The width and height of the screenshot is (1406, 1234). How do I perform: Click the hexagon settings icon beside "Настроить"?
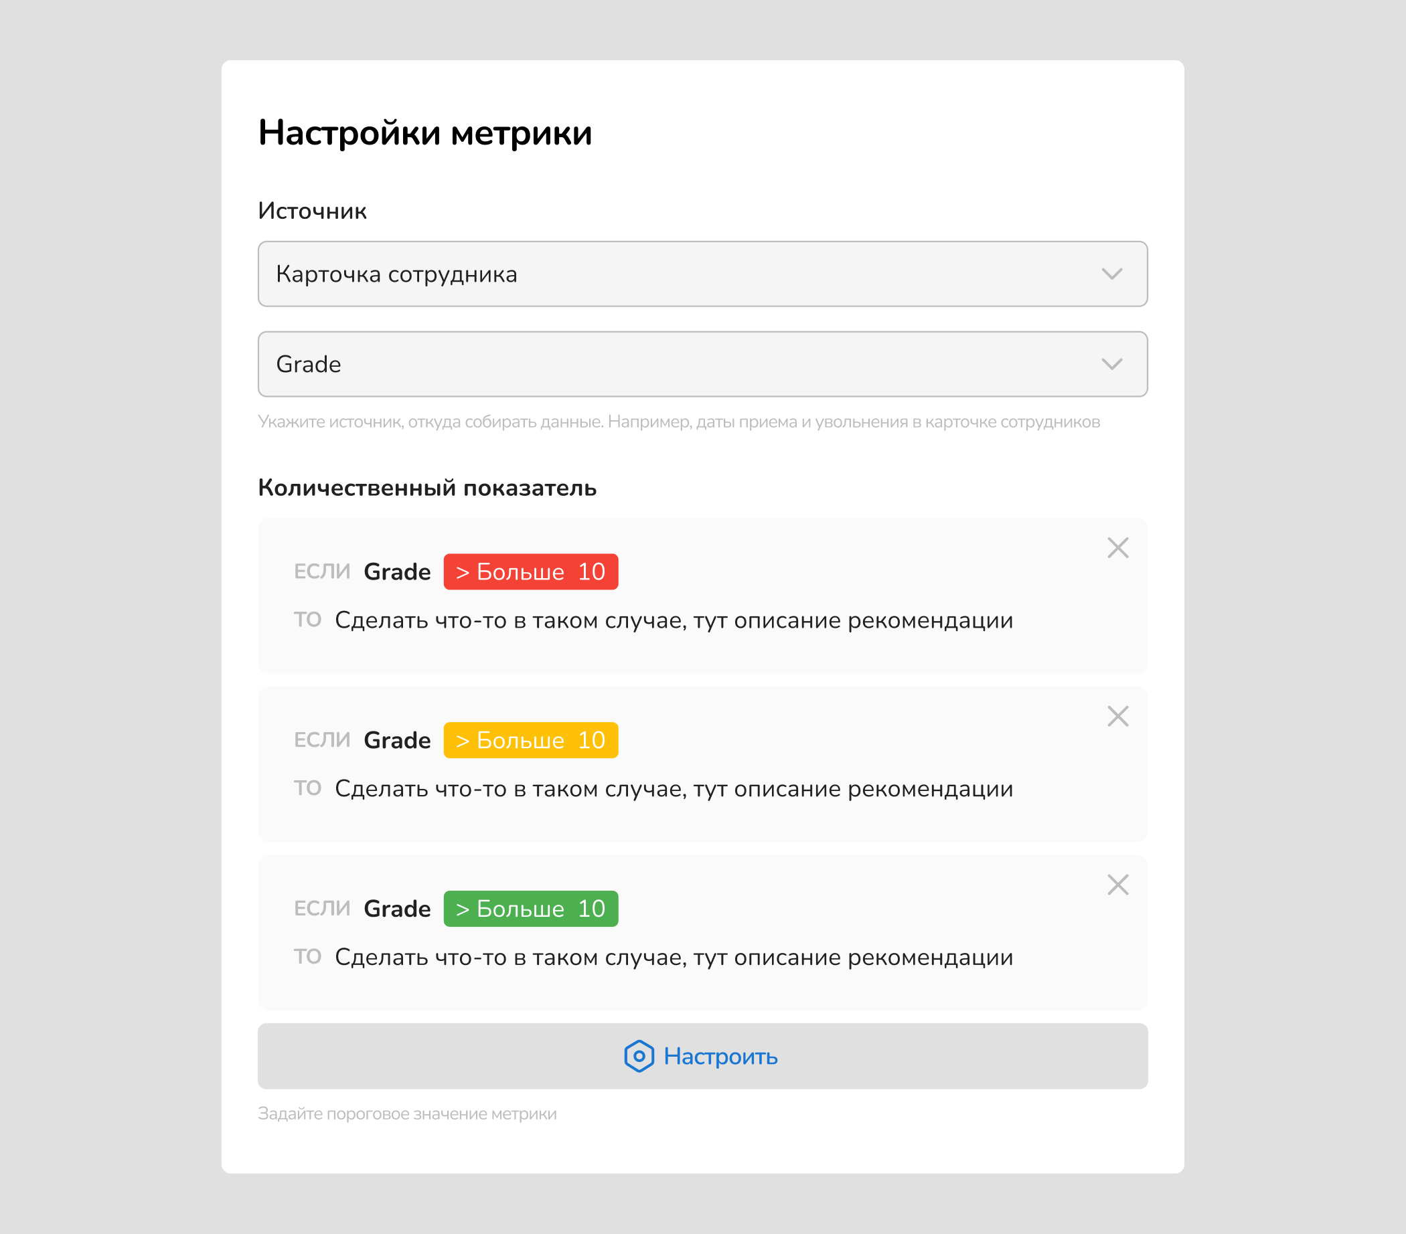(638, 1056)
